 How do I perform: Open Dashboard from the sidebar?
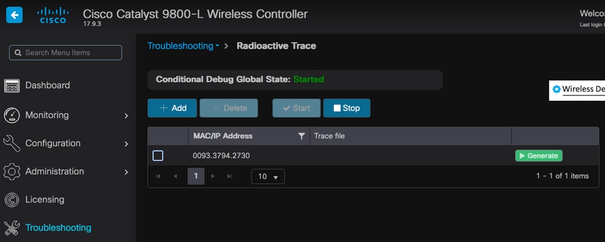point(48,85)
